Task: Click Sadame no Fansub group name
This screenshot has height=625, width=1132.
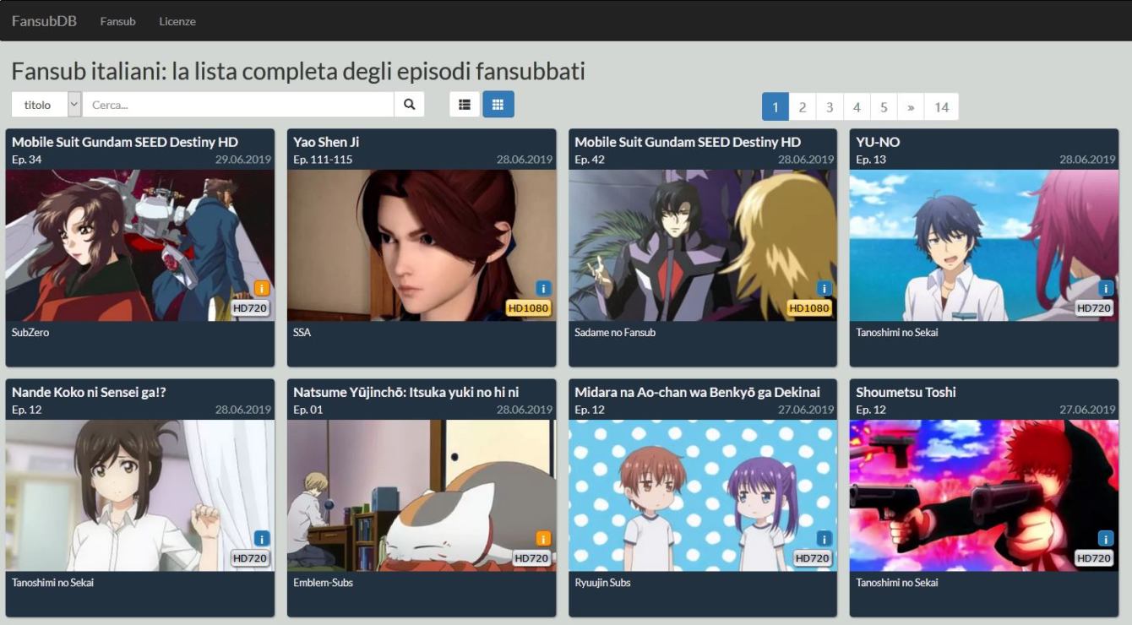Action: pyautogui.click(x=615, y=333)
